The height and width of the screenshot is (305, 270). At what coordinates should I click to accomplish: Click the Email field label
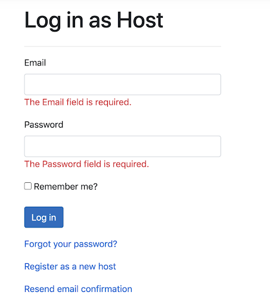(x=35, y=63)
